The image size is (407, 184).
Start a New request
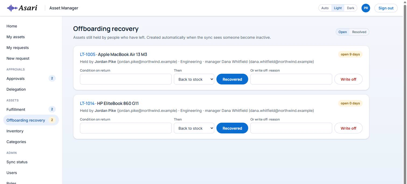31,58
